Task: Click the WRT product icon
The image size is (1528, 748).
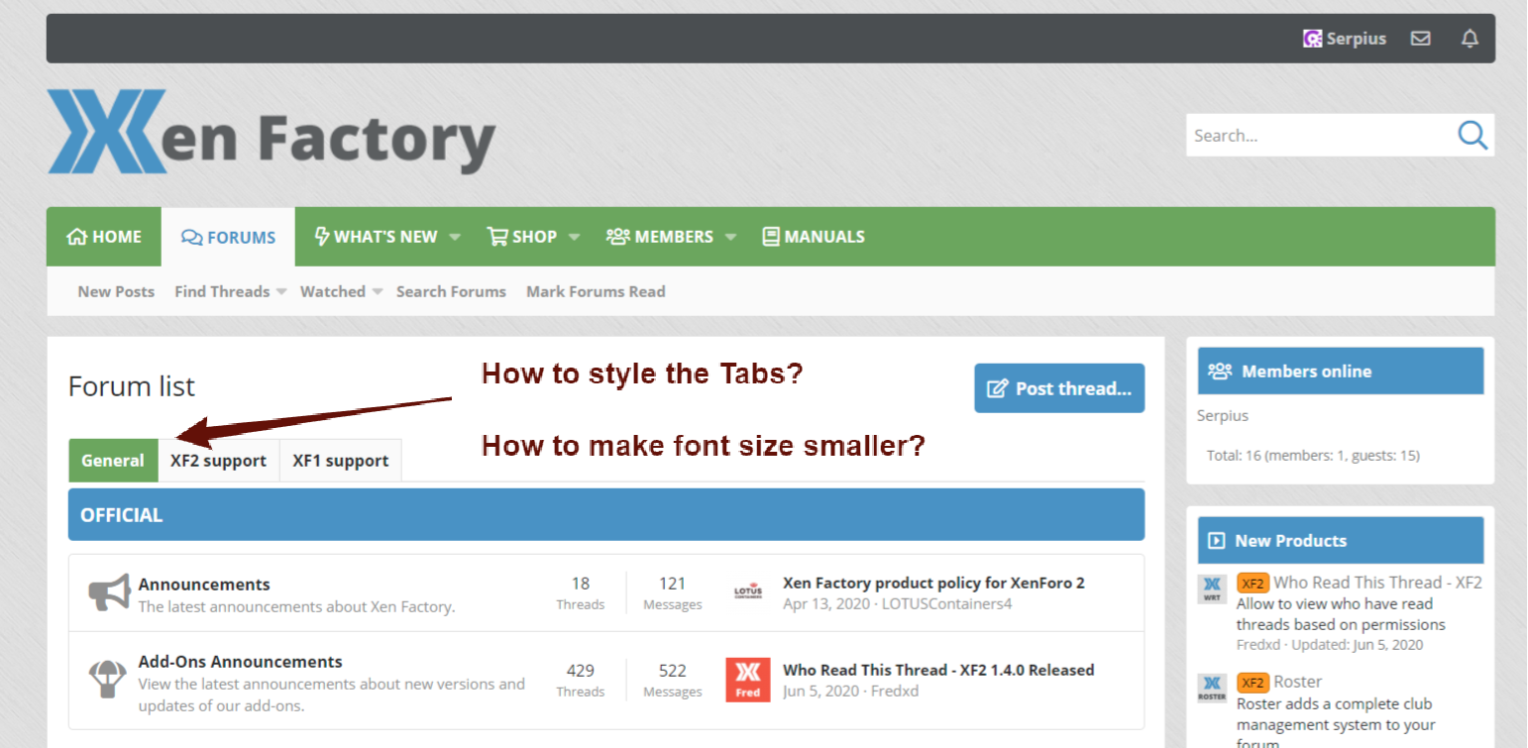Action: click(1212, 588)
